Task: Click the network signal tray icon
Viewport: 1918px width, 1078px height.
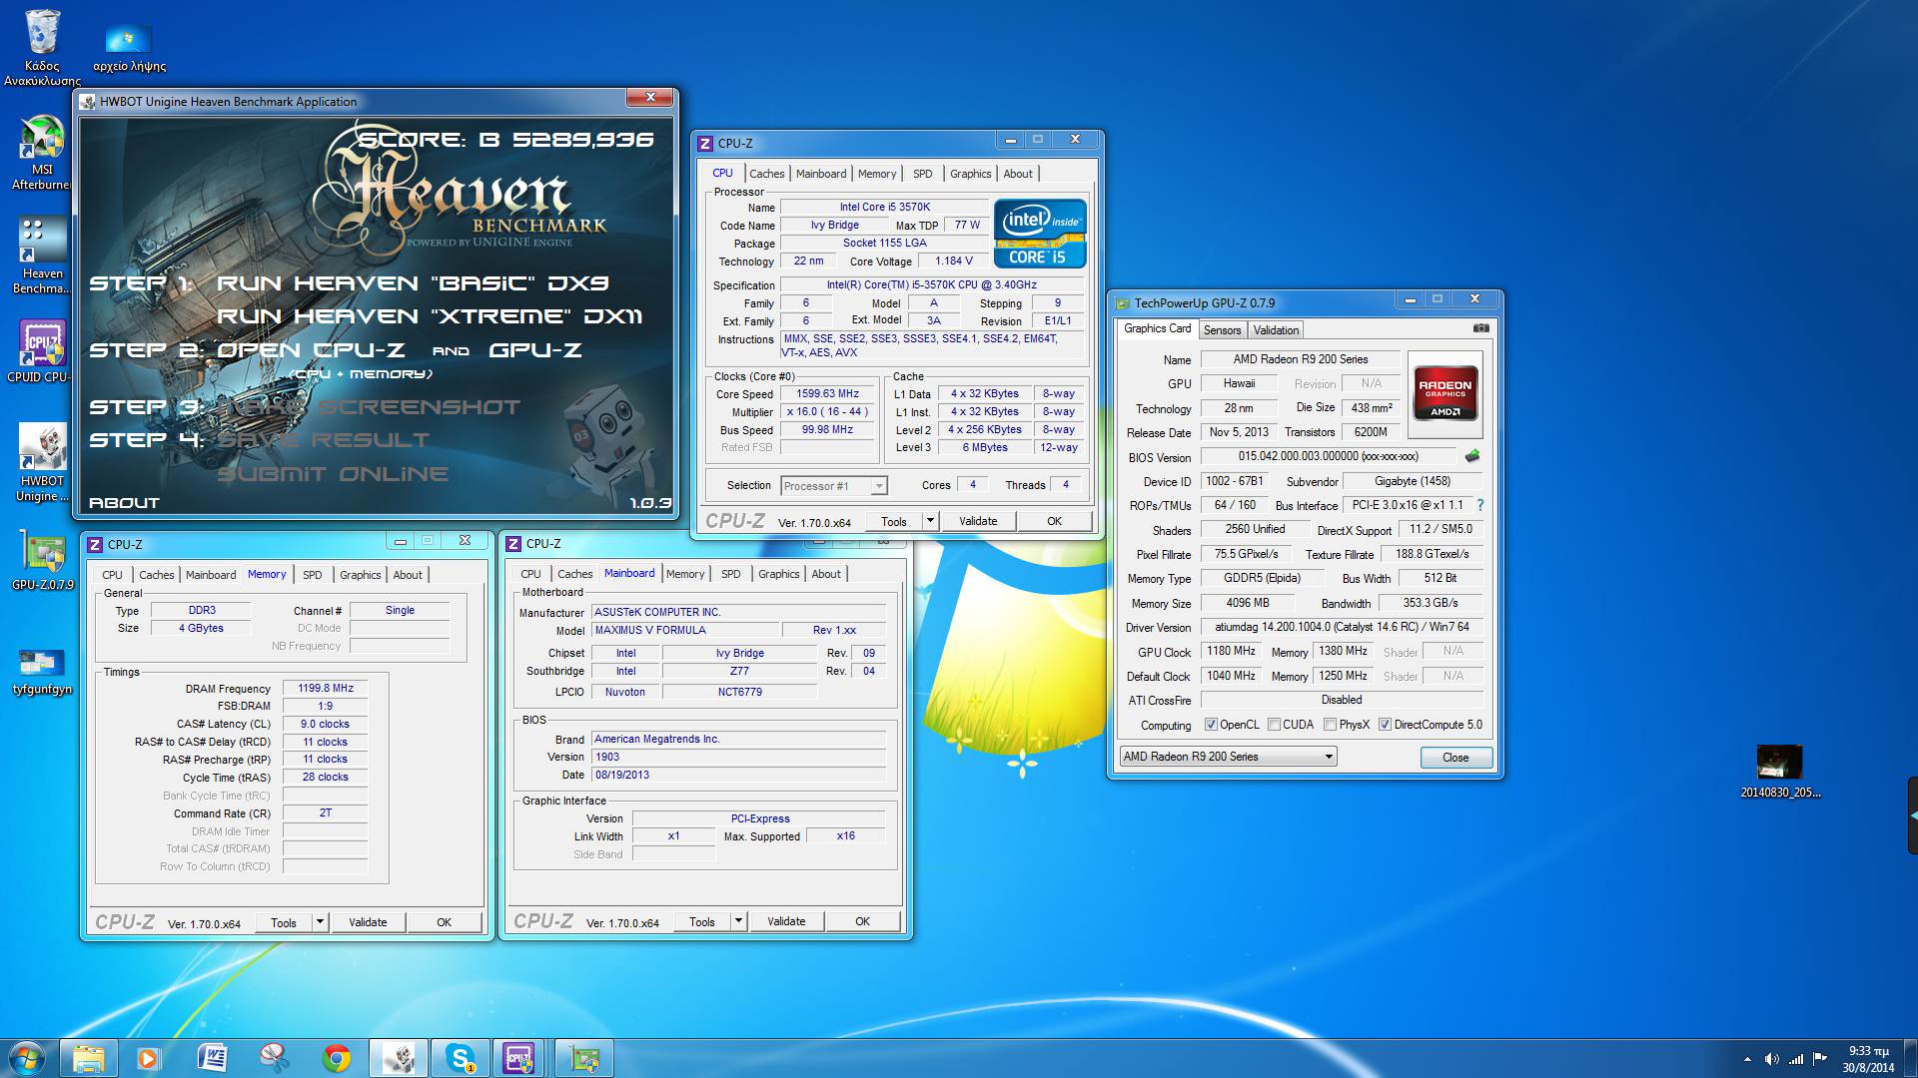Action: coord(1795,1059)
